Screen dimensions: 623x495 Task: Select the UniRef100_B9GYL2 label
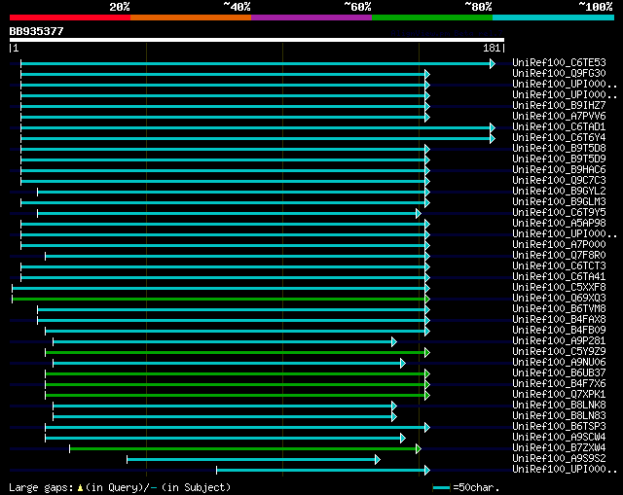tap(559, 192)
